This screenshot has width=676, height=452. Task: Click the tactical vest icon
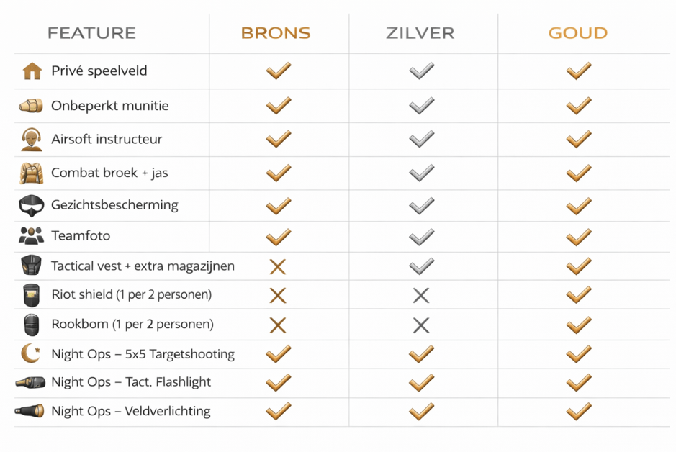(x=31, y=266)
